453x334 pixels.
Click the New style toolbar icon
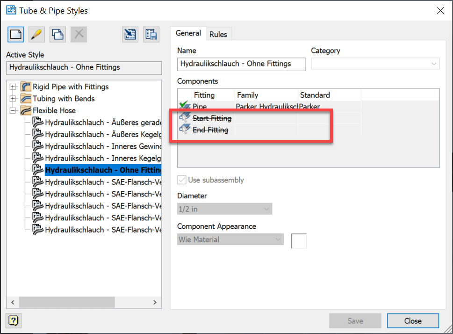(x=15, y=35)
